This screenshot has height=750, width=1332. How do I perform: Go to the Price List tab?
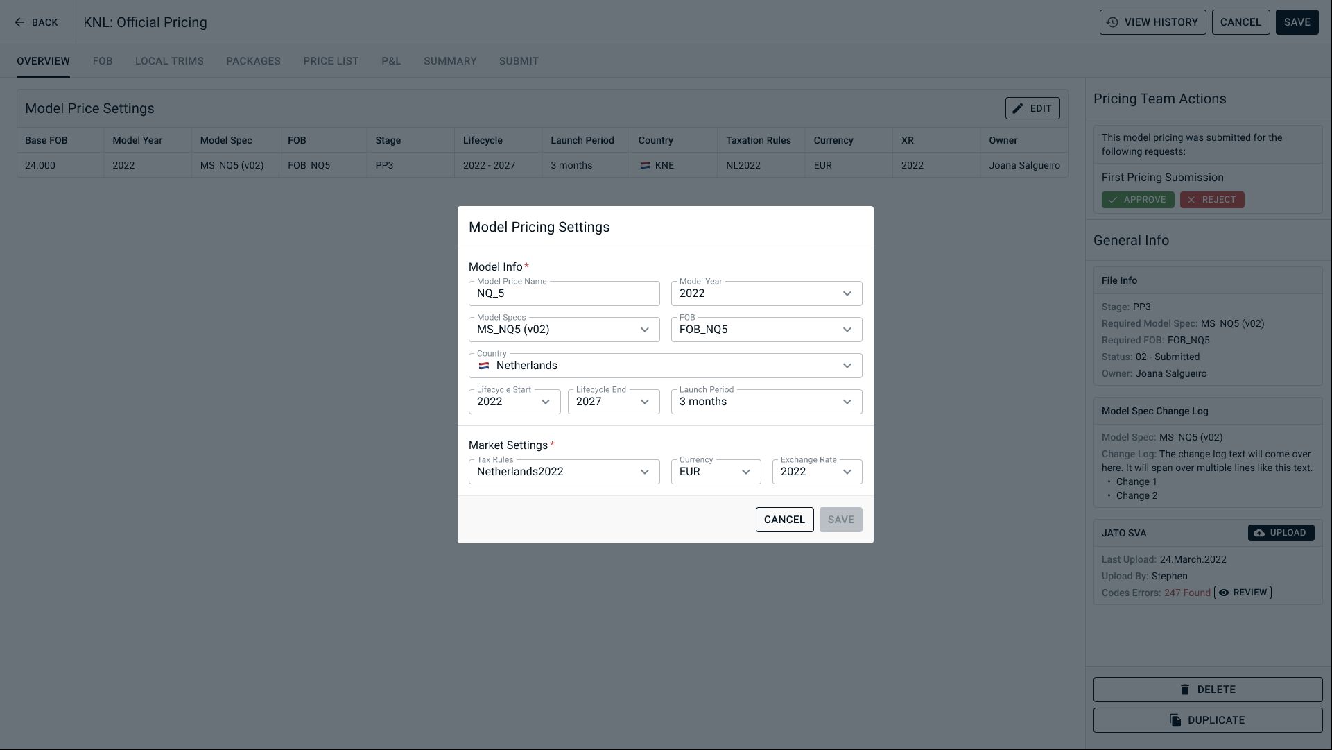click(x=331, y=61)
